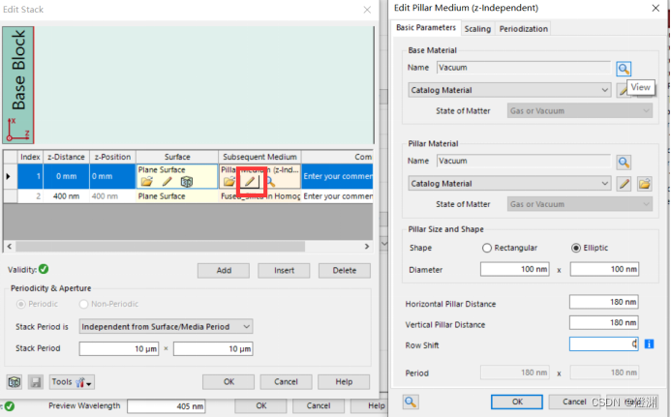The image size is (671, 417).
Task: Focus the first Diameter field
Action: (x=515, y=269)
